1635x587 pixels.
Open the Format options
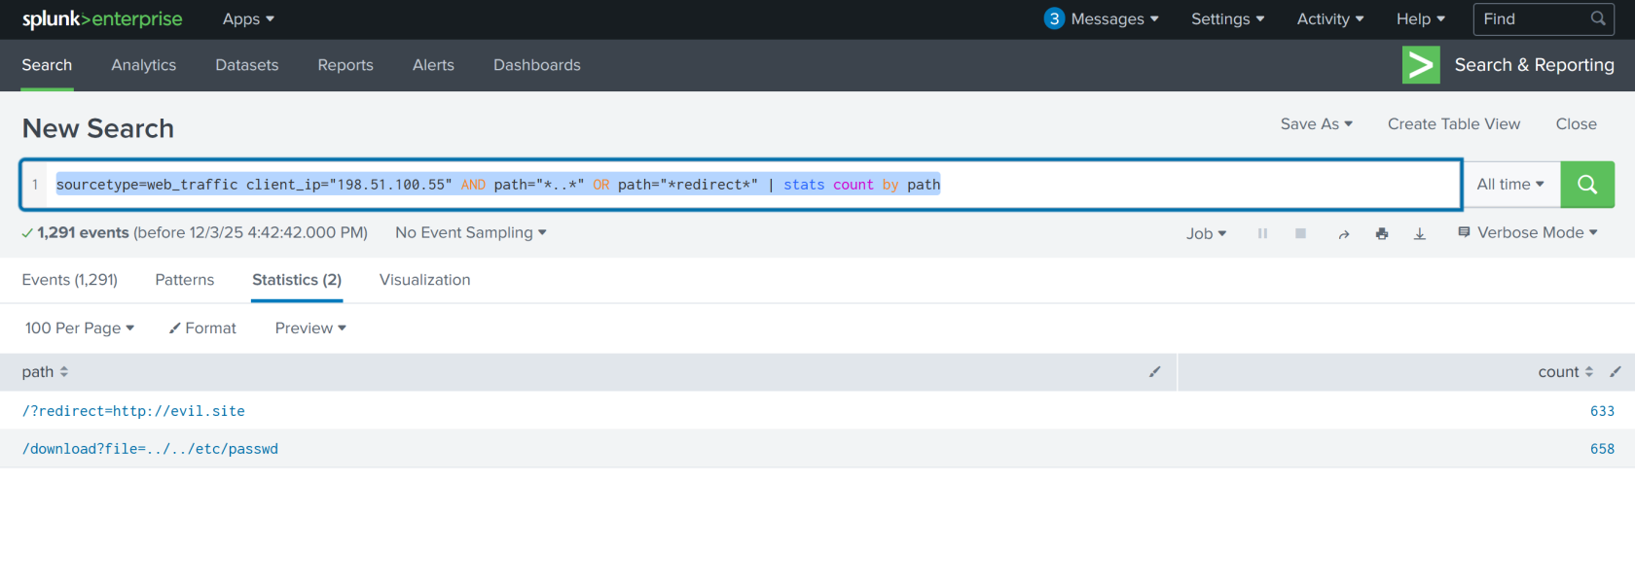click(x=202, y=328)
